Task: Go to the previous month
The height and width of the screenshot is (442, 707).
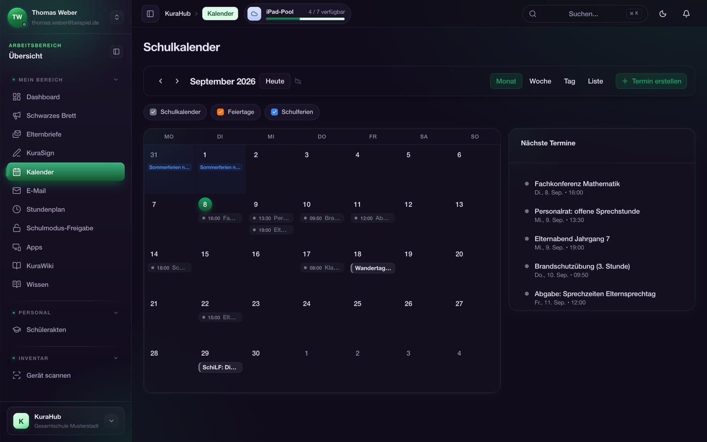Action: point(161,81)
